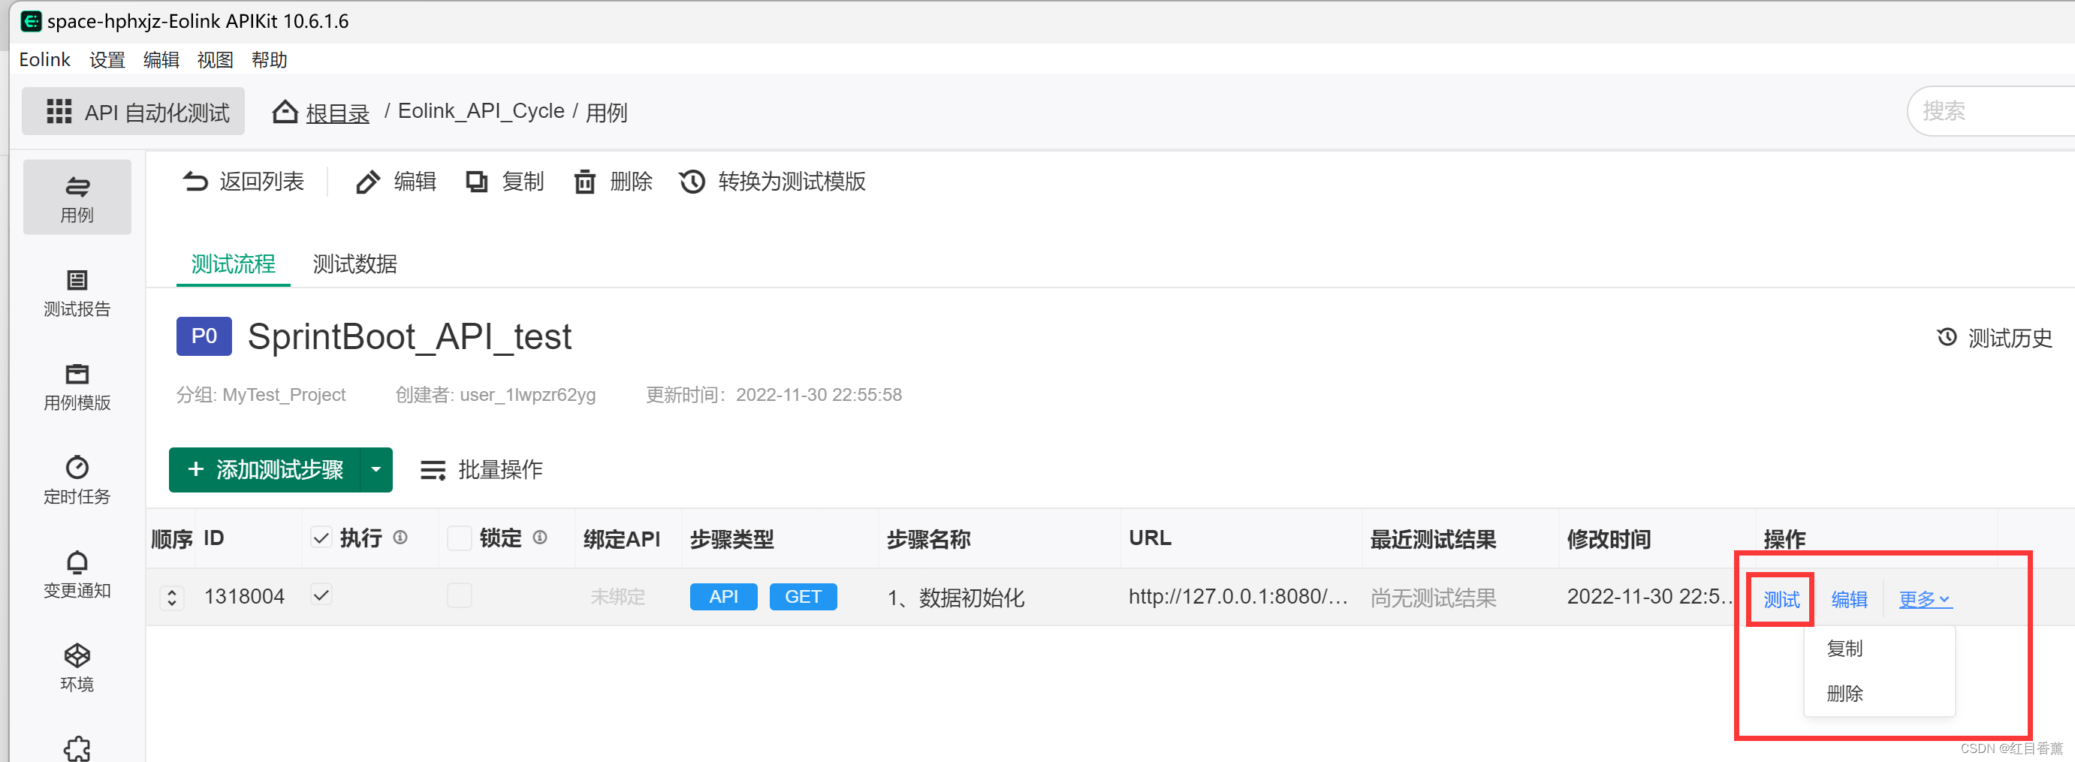
Task: Click the Eolink app logo in title bar
Action: [31, 21]
